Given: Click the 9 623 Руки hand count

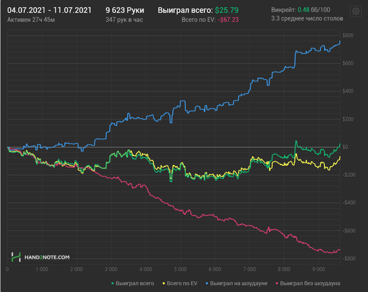Looking at the screenshot, I should 125,11.
